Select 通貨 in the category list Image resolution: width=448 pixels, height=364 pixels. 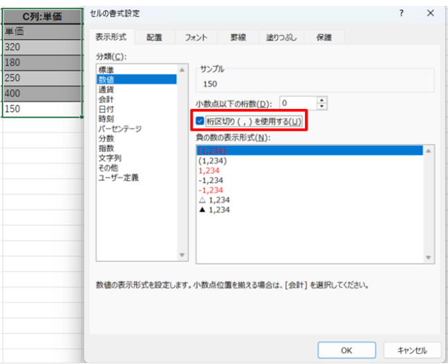pos(105,89)
